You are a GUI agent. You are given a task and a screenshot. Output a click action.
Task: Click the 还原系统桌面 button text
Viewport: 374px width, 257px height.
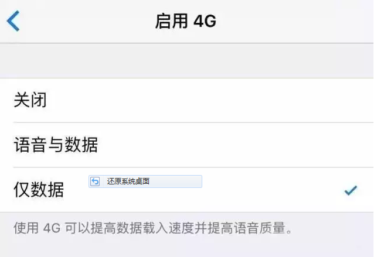128,181
